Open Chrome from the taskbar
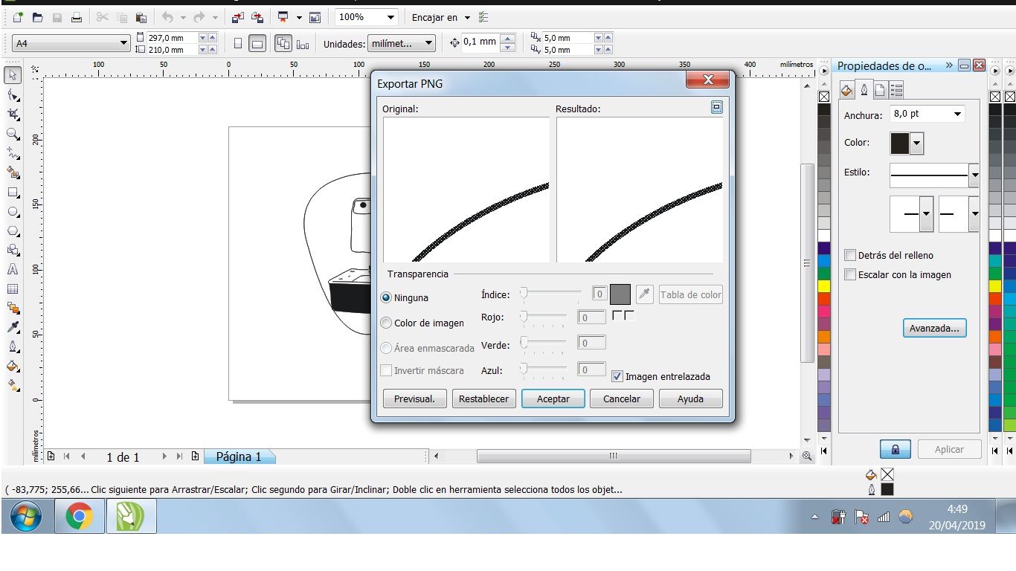Viewport: 1016px width, 571px height. click(x=79, y=516)
